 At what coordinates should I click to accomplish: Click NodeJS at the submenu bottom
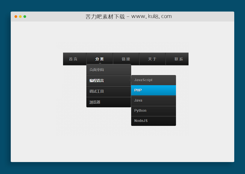coord(149,121)
